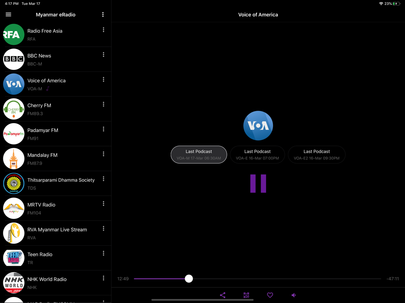Open the hamburger menu

click(x=8, y=15)
